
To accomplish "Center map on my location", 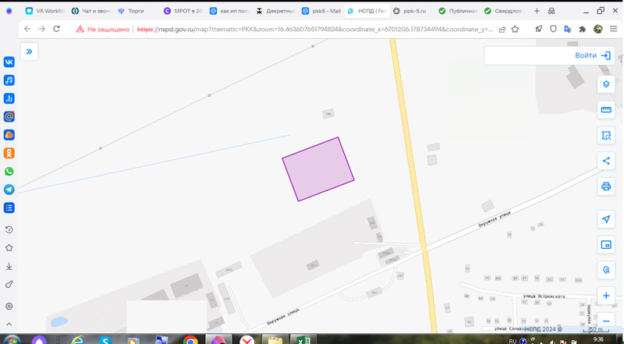I will (606, 219).
